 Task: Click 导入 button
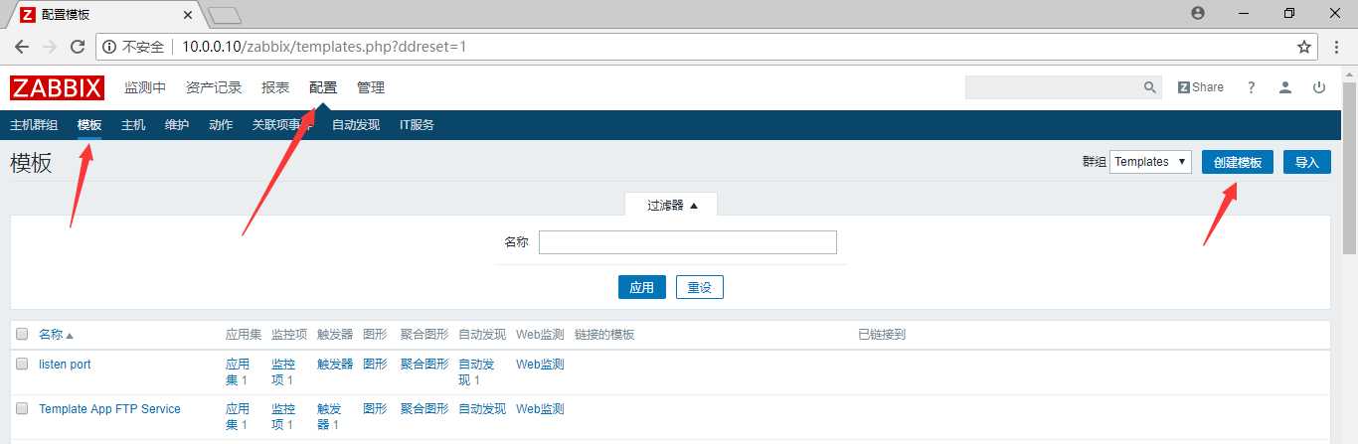coord(1307,162)
